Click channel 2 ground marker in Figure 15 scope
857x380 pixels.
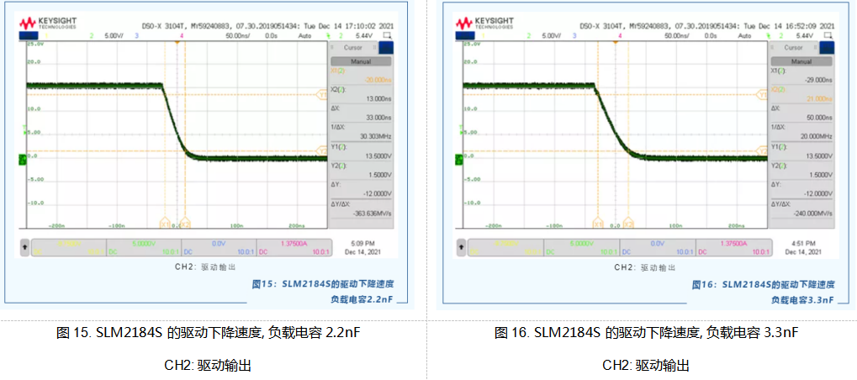click(x=23, y=159)
